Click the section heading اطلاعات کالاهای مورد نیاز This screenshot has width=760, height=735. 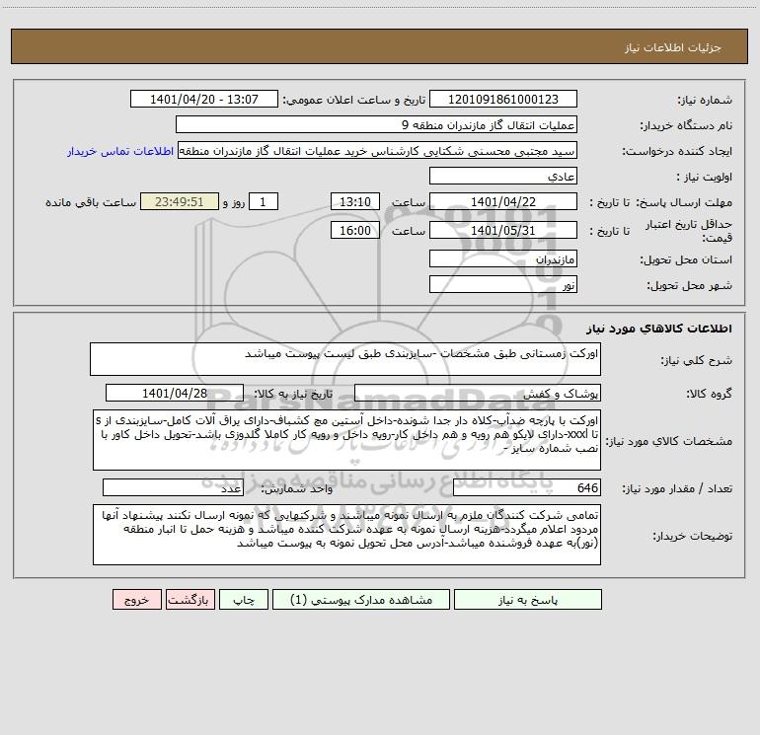tap(658, 329)
